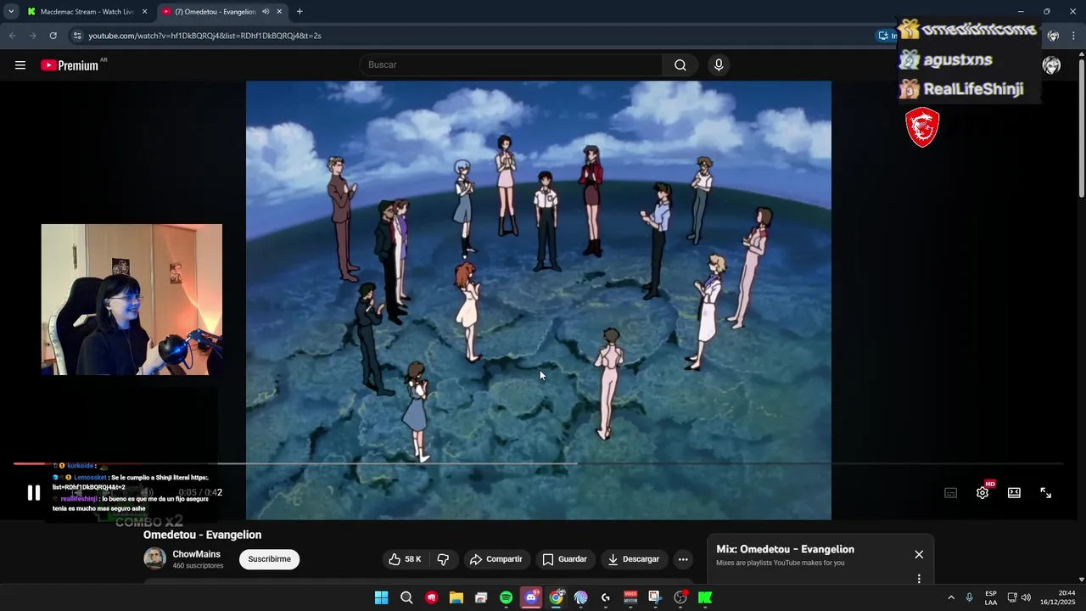
Task: Open Kick app green taskbar icon
Action: tap(705, 597)
